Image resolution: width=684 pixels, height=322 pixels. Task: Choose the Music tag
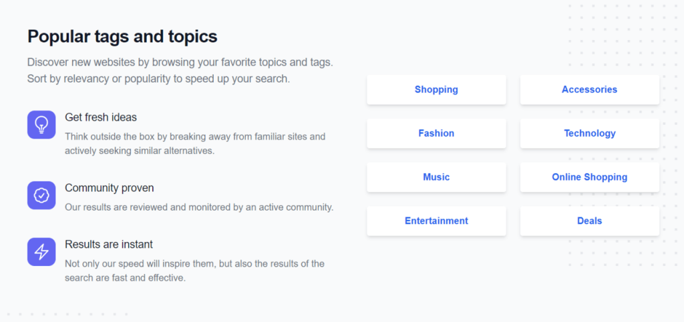click(x=436, y=177)
